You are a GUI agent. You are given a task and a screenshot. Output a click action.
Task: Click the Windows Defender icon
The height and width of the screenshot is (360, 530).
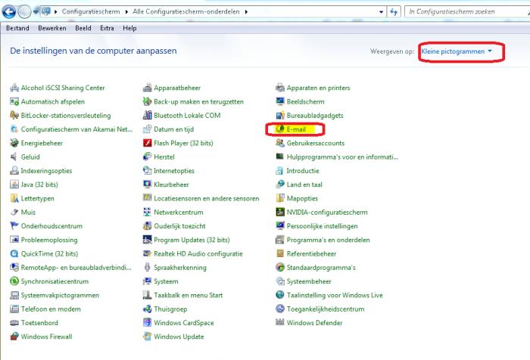(x=280, y=323)
